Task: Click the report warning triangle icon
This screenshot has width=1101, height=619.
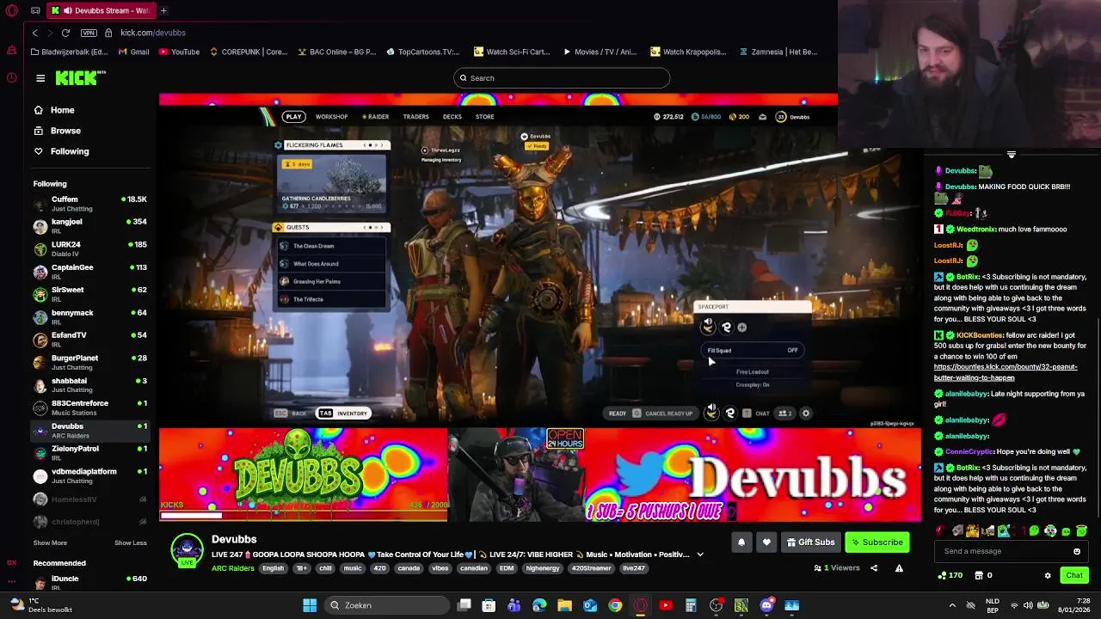Action: coord(899,568)
